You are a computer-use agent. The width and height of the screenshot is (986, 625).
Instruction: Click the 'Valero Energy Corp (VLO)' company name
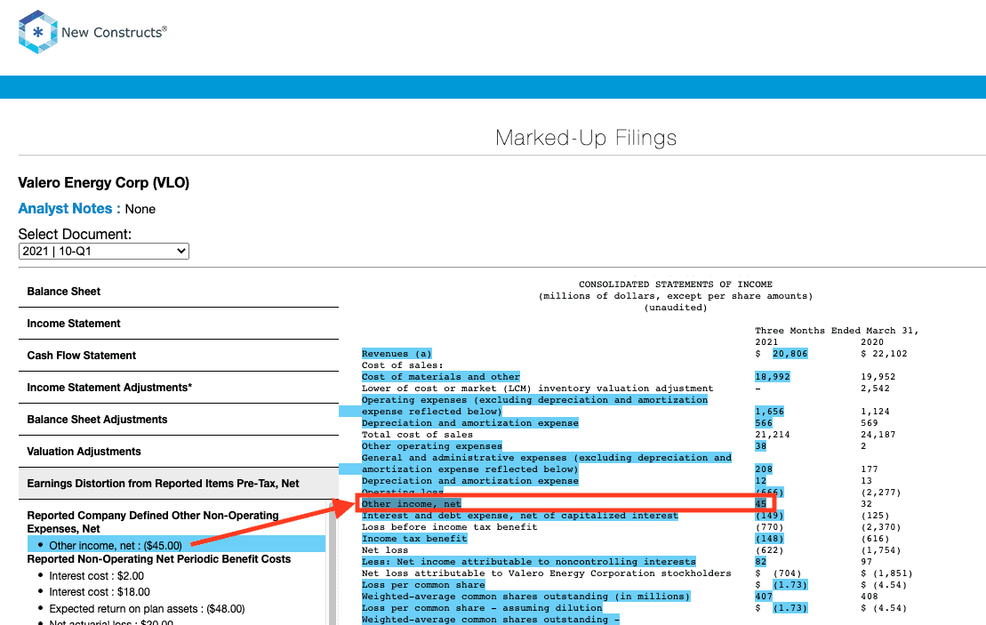[104, 183]
